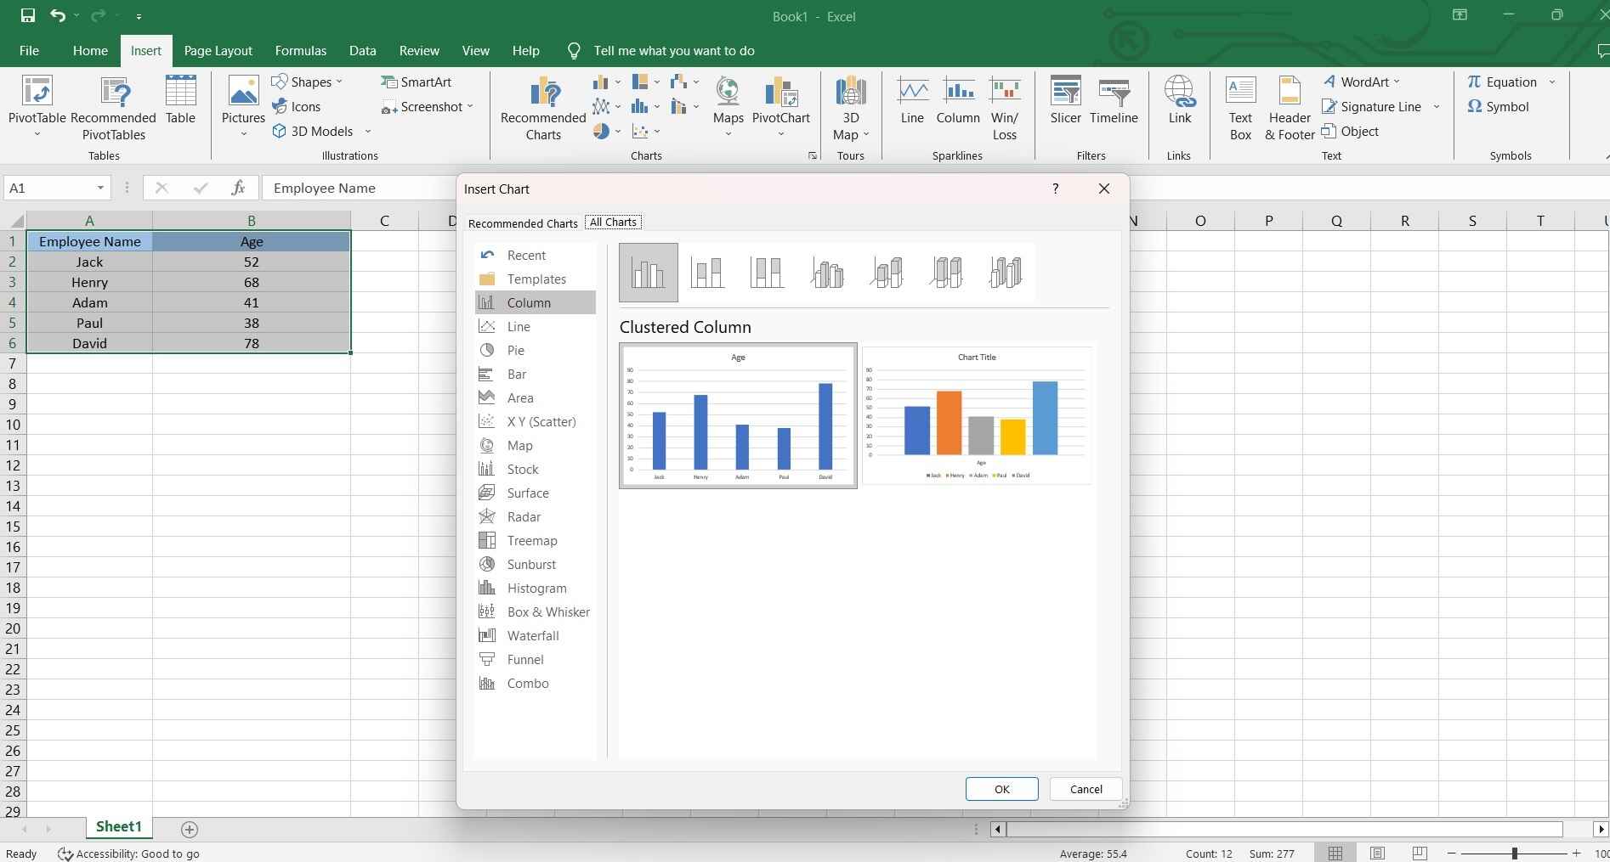Switch to the All Charts tab

coord(612,222)
